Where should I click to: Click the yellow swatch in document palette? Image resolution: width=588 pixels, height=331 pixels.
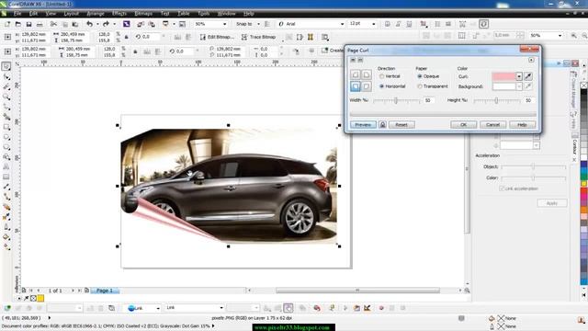40,298
